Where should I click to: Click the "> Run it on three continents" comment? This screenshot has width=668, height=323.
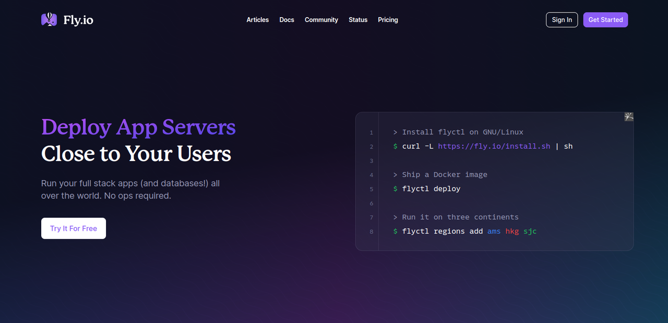[456, 217]
